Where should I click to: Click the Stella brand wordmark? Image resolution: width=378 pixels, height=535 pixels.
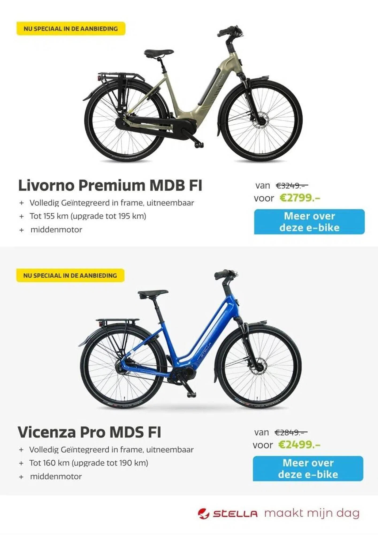point(235,514)
